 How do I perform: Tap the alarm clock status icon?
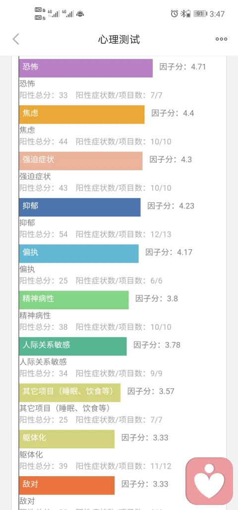click(x=175, y=14)
